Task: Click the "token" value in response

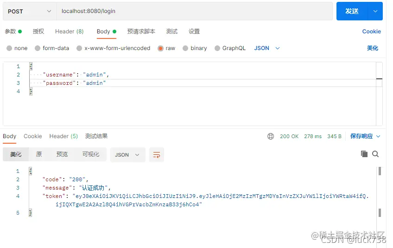Action: click(213, 200)
